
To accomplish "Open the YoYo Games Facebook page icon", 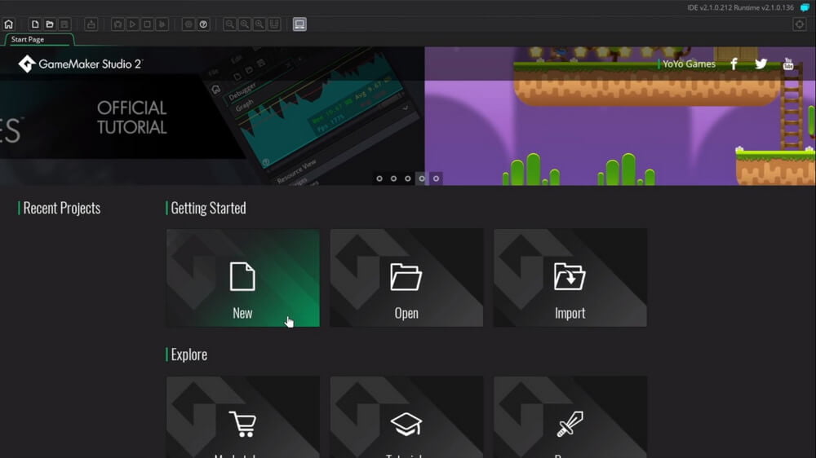I will 734,64.
